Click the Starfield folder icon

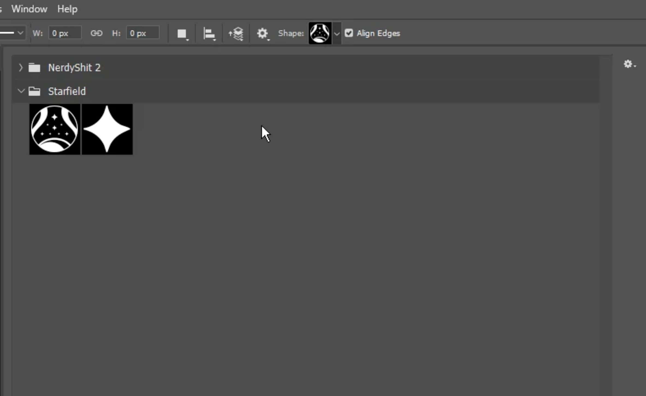(x=34, y=91)
